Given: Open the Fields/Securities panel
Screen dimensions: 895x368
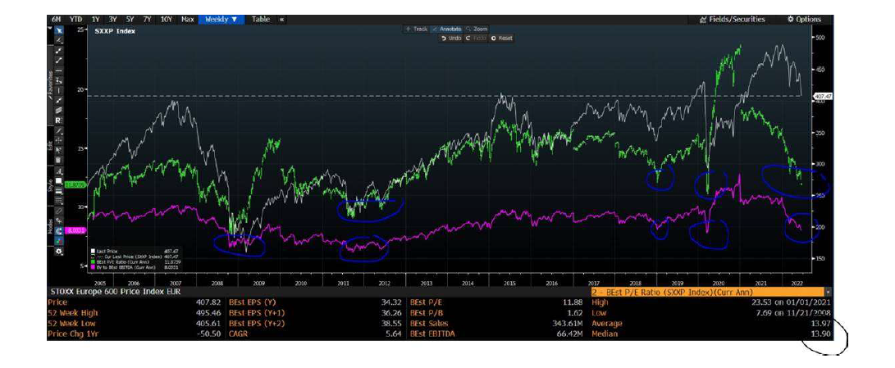Looking at the screenshot, I should click(x=733, y=19).
